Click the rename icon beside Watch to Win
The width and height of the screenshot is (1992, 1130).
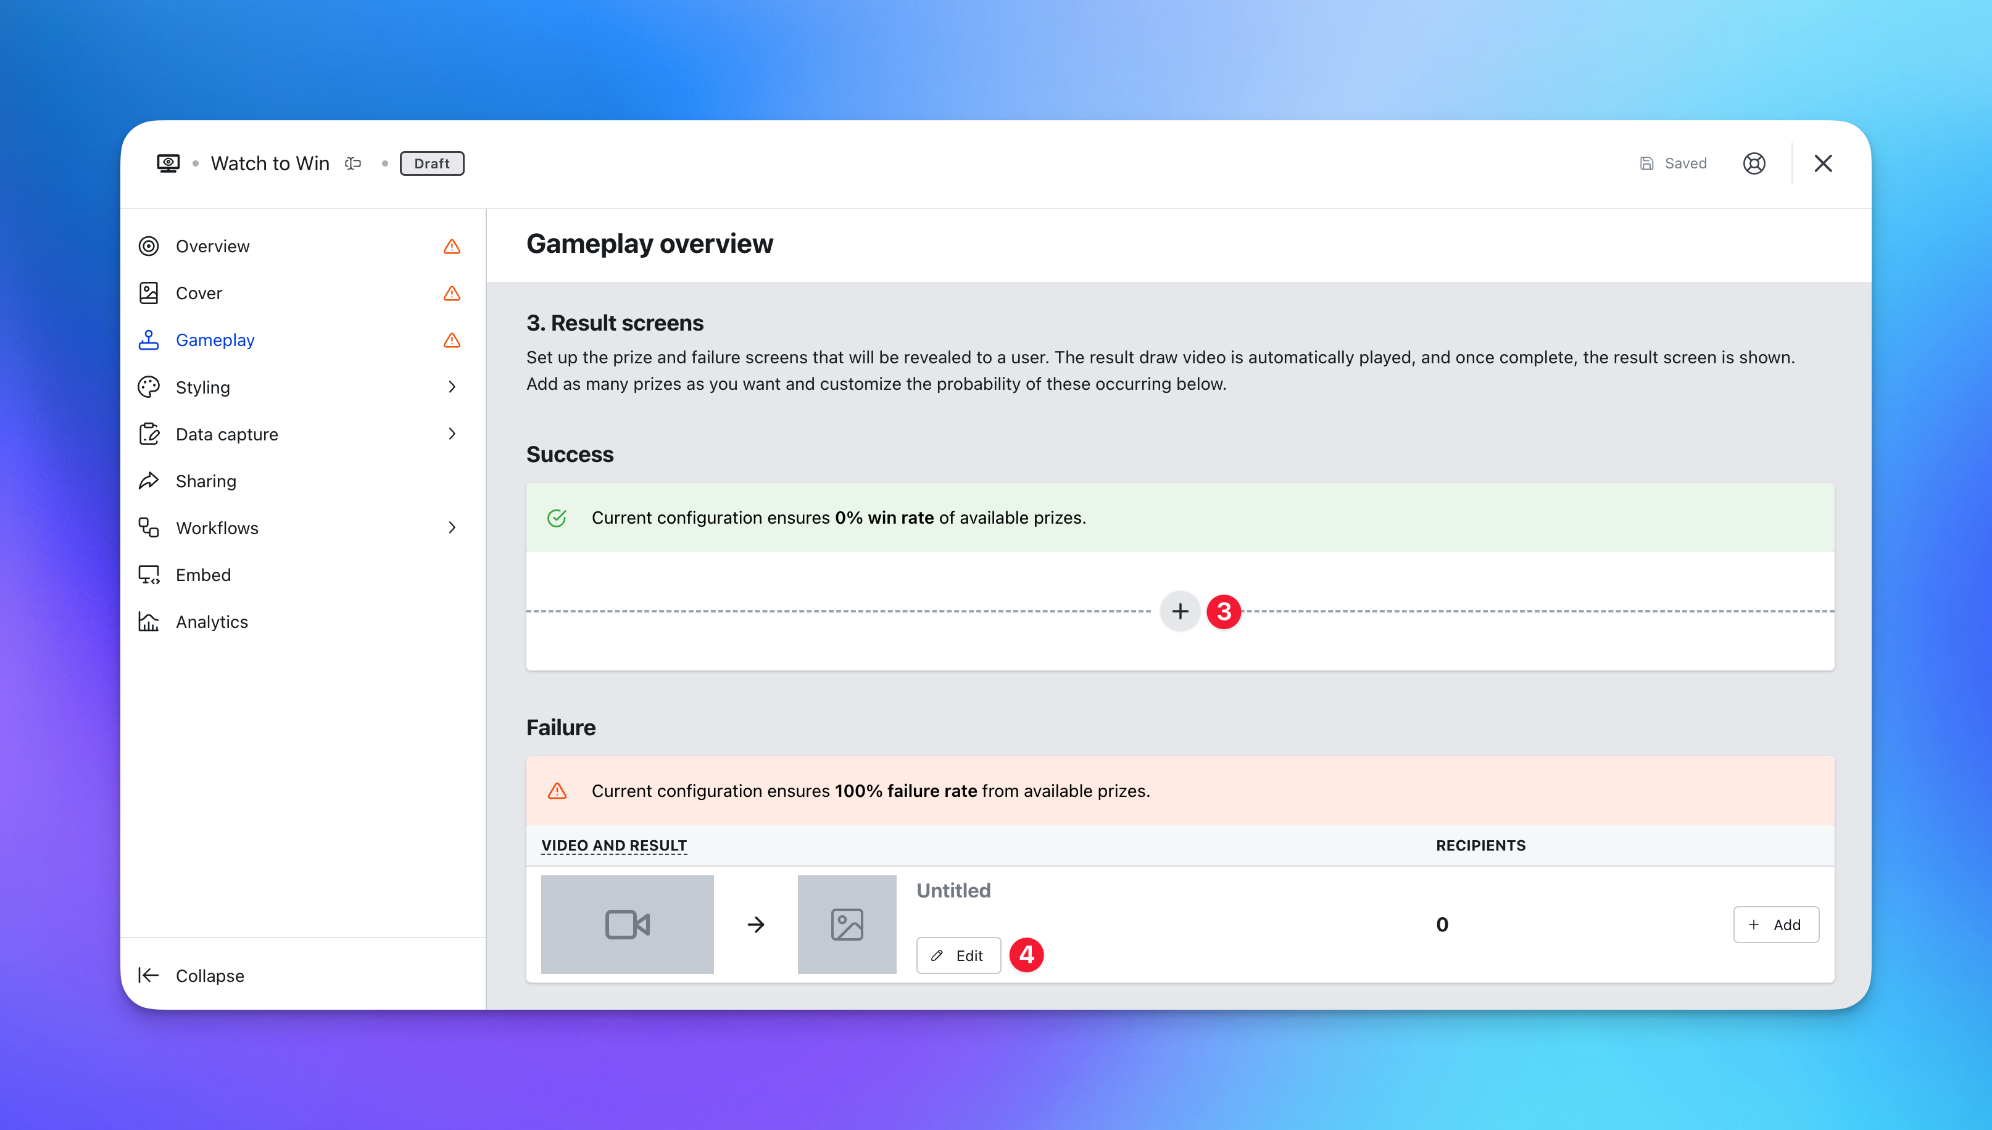pos(353,163)
